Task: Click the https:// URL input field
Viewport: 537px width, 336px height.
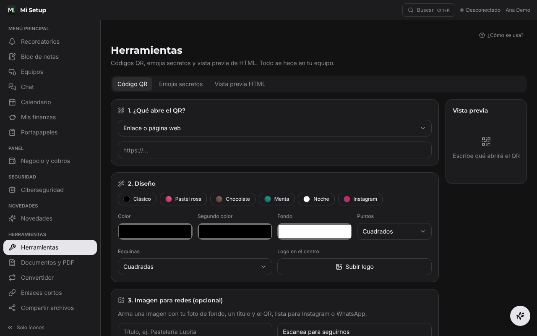Action: (275, 150)
